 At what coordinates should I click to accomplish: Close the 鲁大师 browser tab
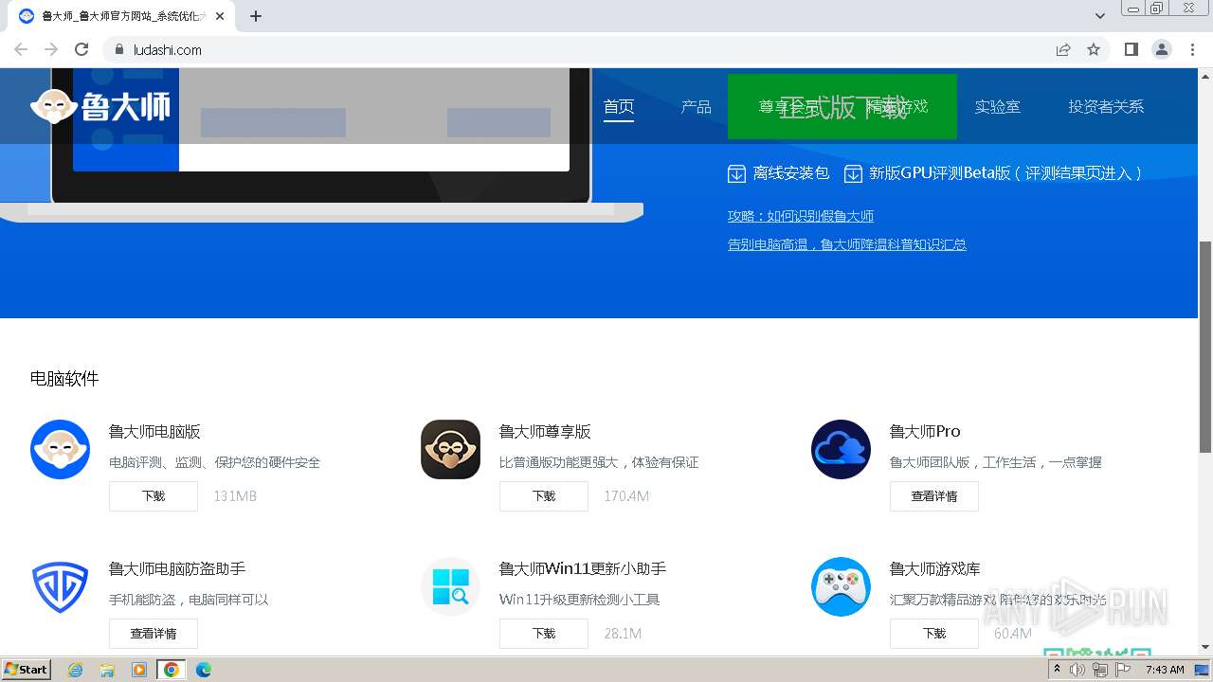pyautogui.click(x=220, y=16)
